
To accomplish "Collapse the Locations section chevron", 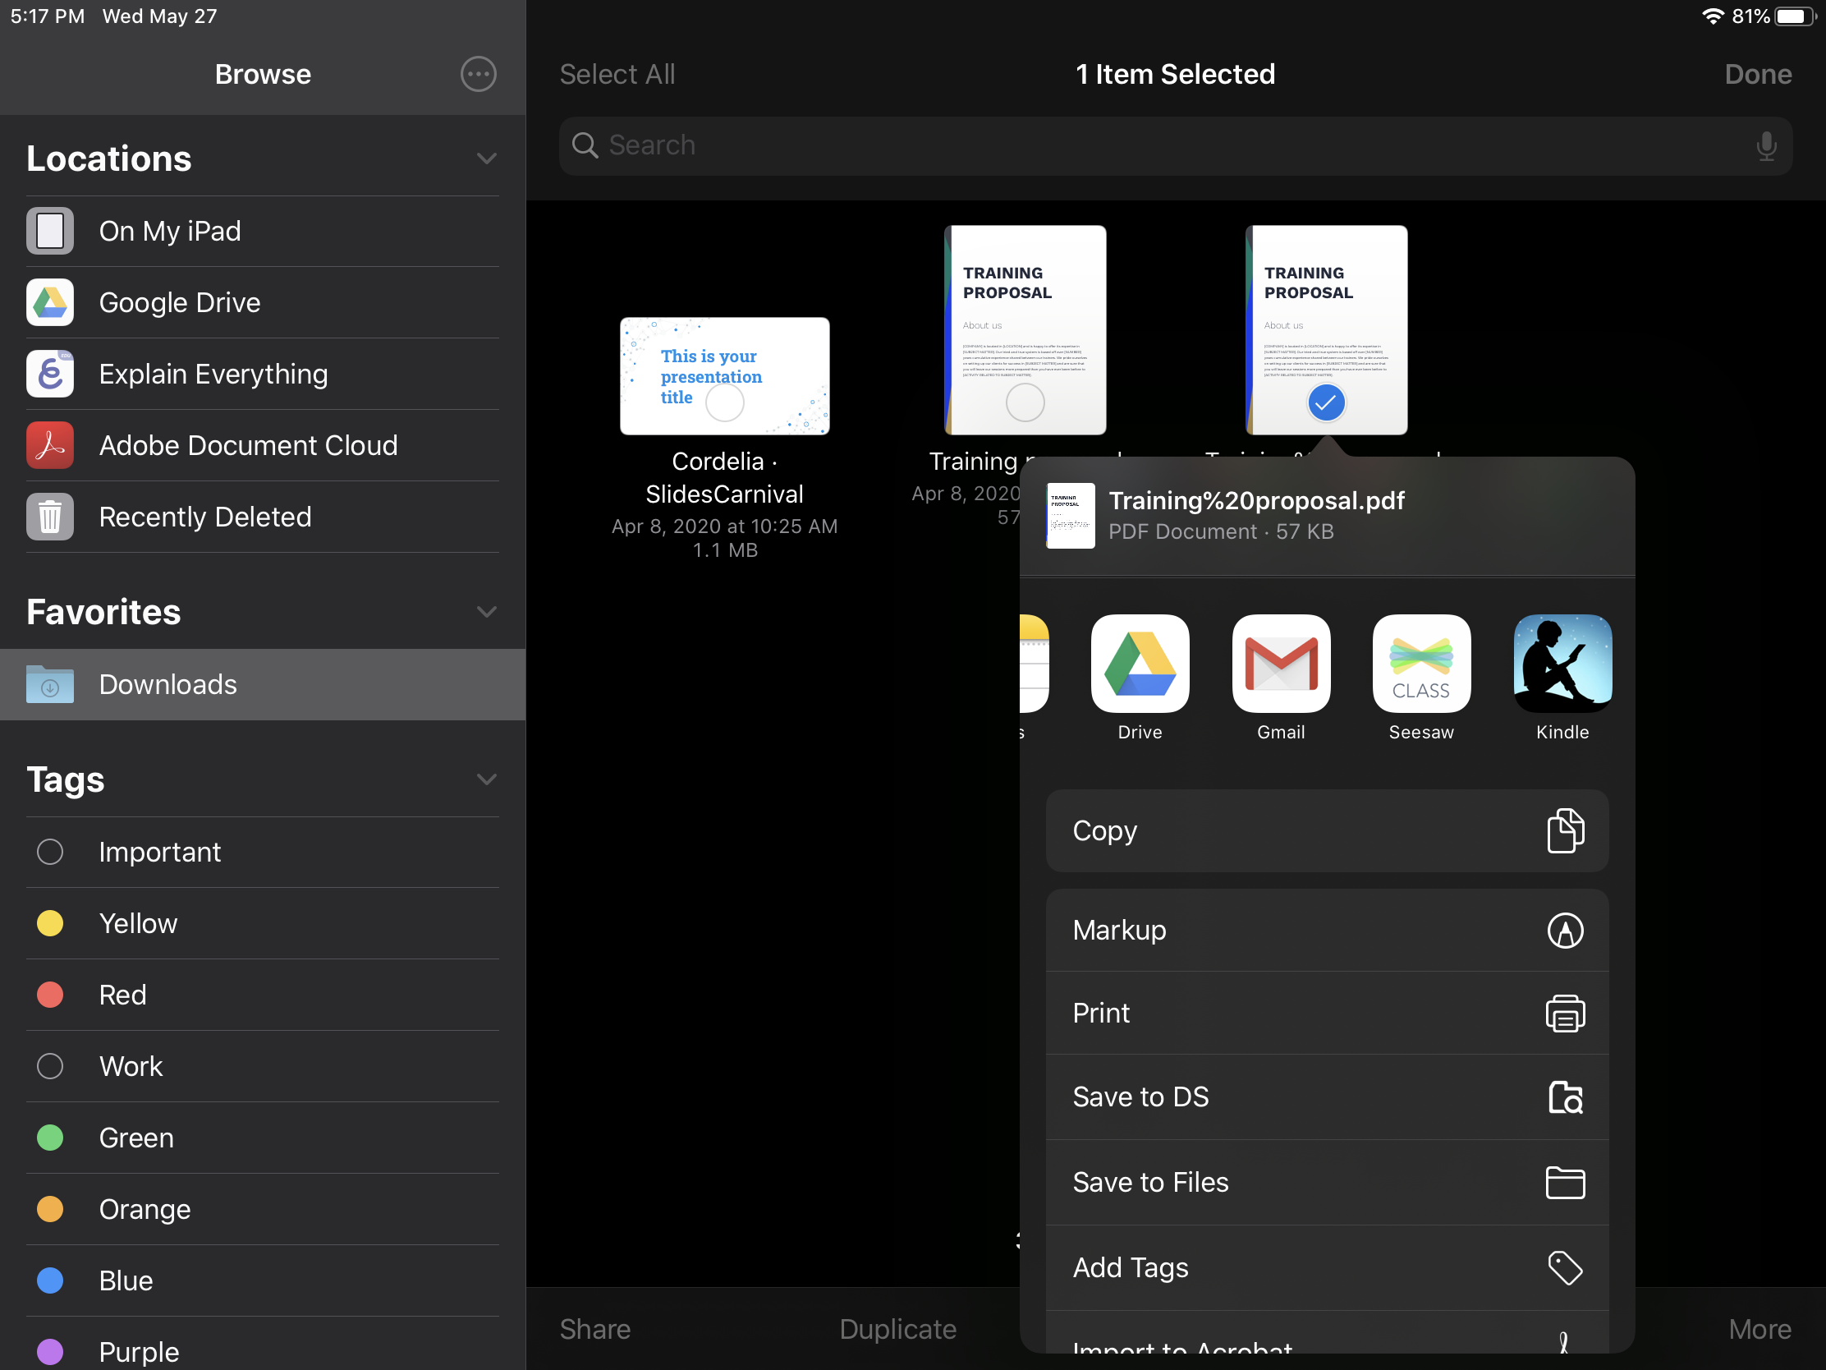I will (487, 159).
